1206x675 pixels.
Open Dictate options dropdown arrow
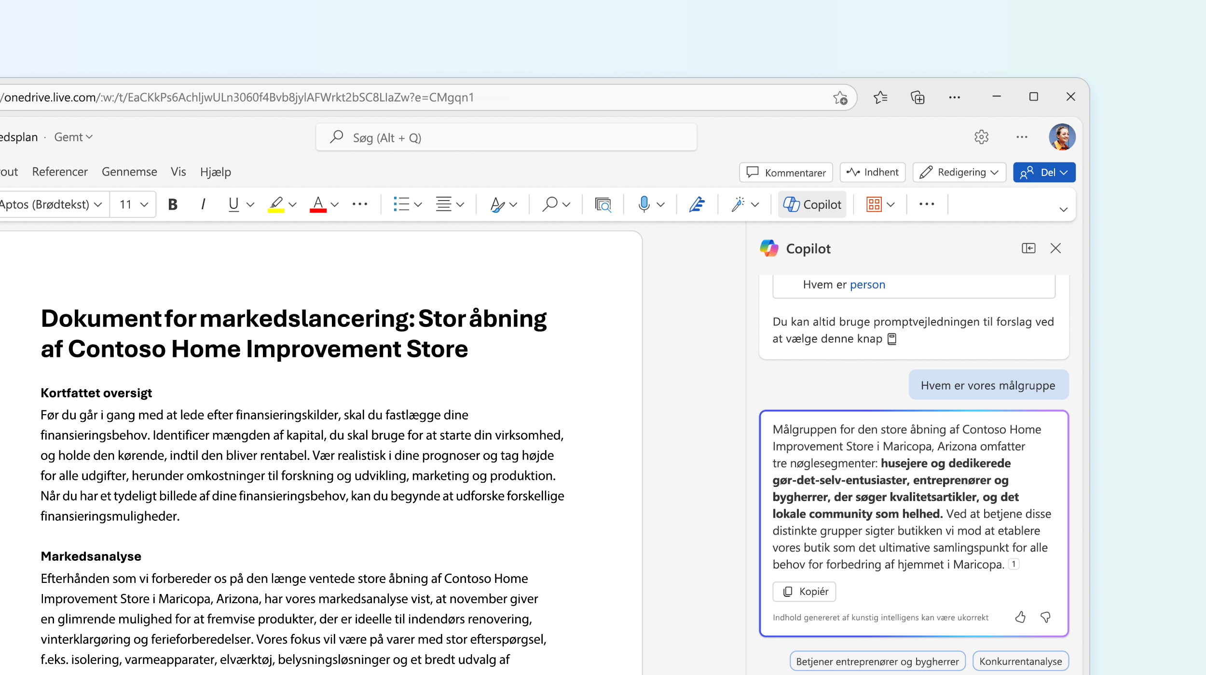tap(661, 204)
